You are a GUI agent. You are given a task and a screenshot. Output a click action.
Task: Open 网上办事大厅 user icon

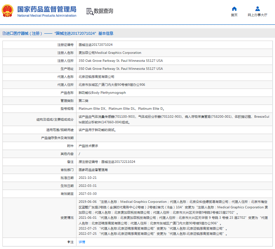click(257, 9)
